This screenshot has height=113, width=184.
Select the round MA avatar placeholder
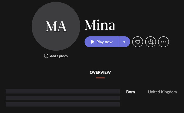coord(56,26)
